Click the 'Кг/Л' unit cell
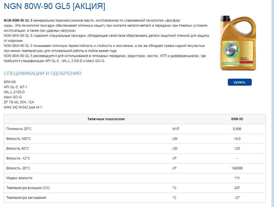 [x=176, y=129]
